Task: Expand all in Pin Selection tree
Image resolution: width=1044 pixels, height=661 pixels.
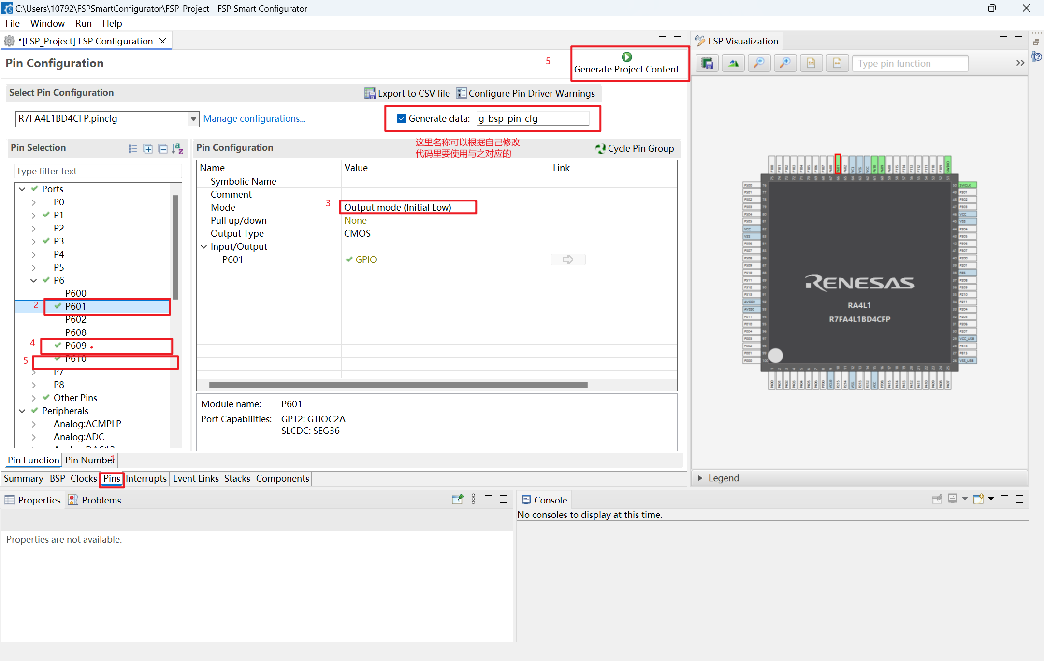Action: click(x=148, y=149)
